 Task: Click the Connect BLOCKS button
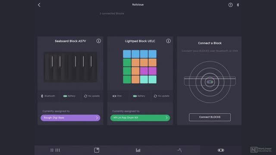coord(210,117)
